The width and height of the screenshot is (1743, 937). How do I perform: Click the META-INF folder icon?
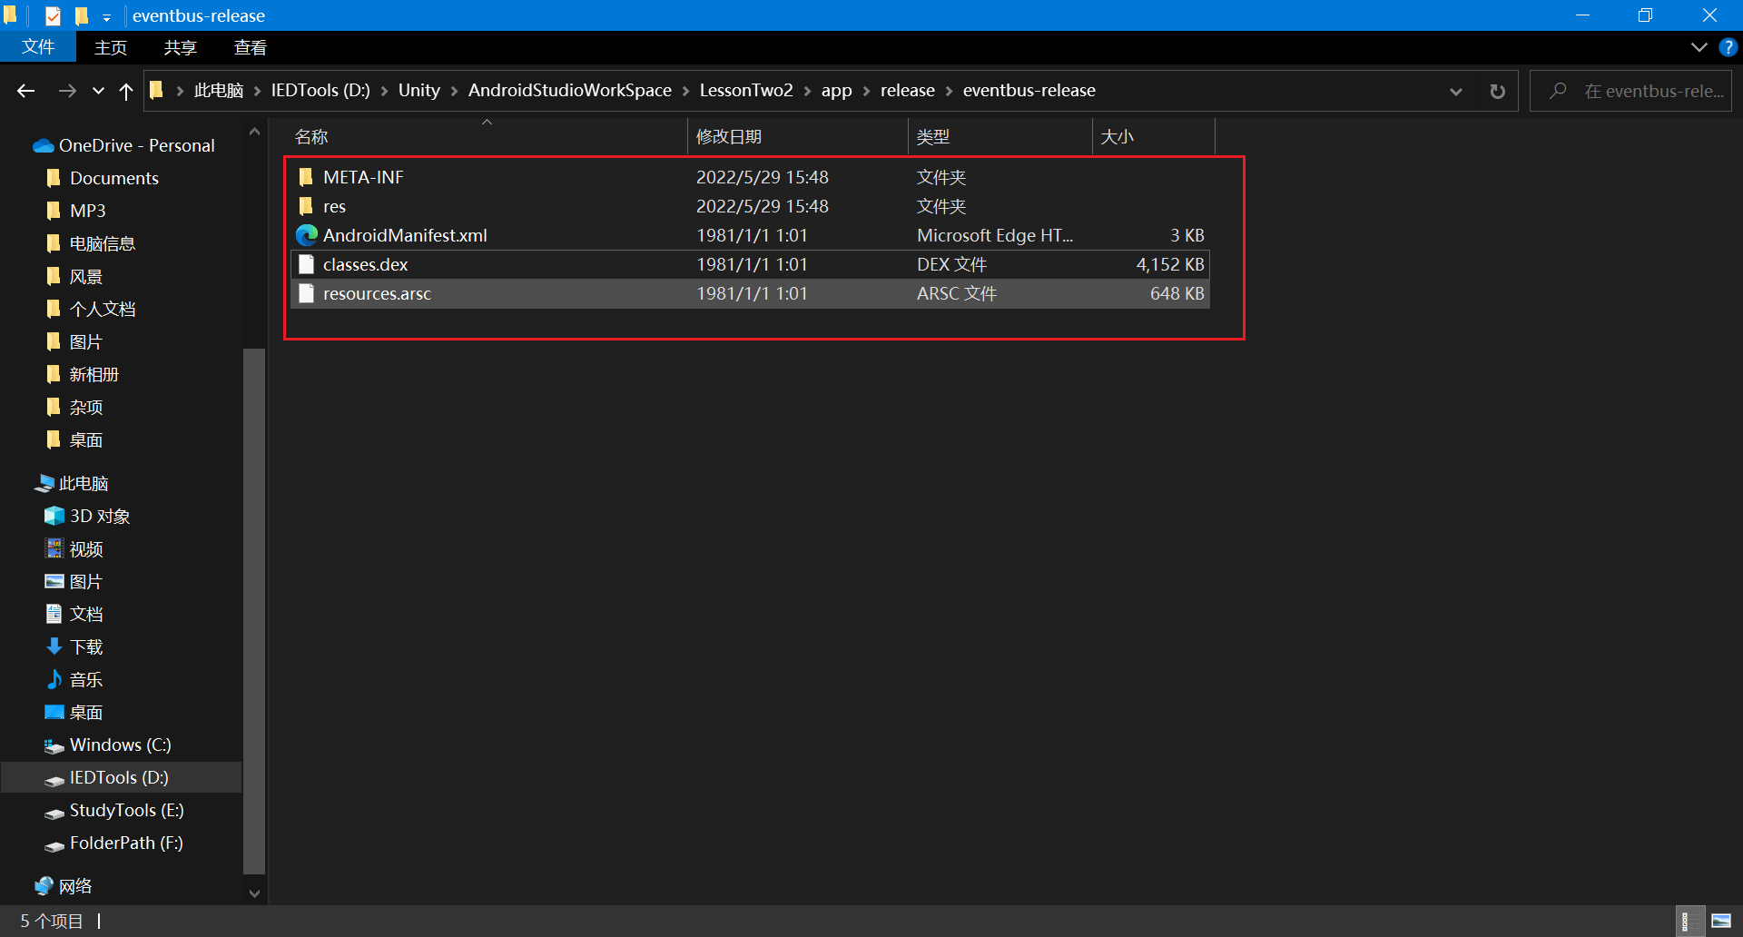[306, 177]
